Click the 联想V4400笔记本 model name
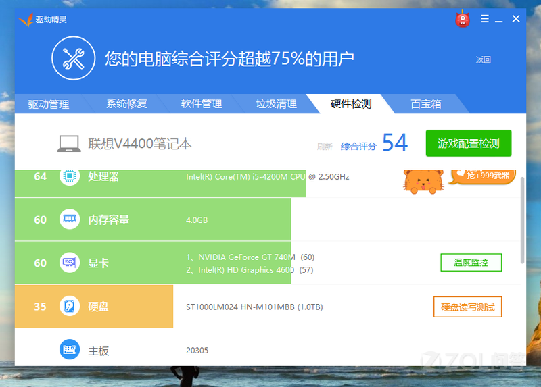The image size is (541, 387). 140,144
